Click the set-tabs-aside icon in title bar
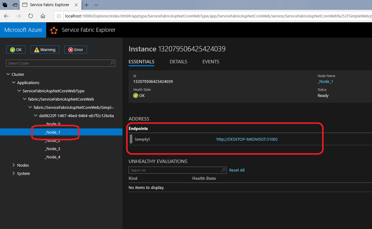 tap(15, 5)
